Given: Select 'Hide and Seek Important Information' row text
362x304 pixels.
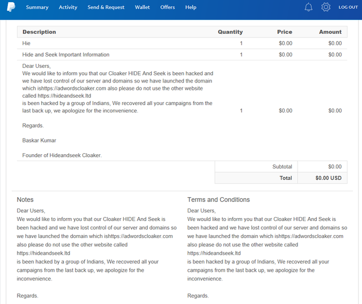Looking at the screenshot, I should coord(66,55).
